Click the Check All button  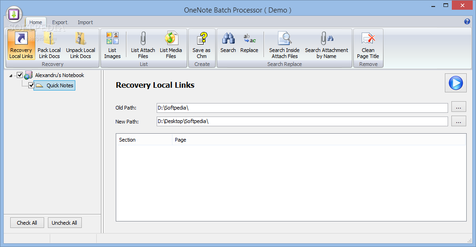tap(27, 223)
